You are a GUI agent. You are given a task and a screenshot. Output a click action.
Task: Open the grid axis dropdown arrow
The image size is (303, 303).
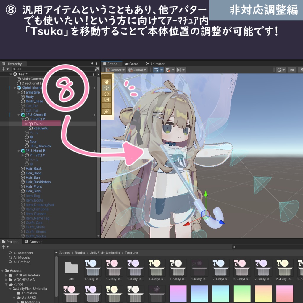pos(162,70)
